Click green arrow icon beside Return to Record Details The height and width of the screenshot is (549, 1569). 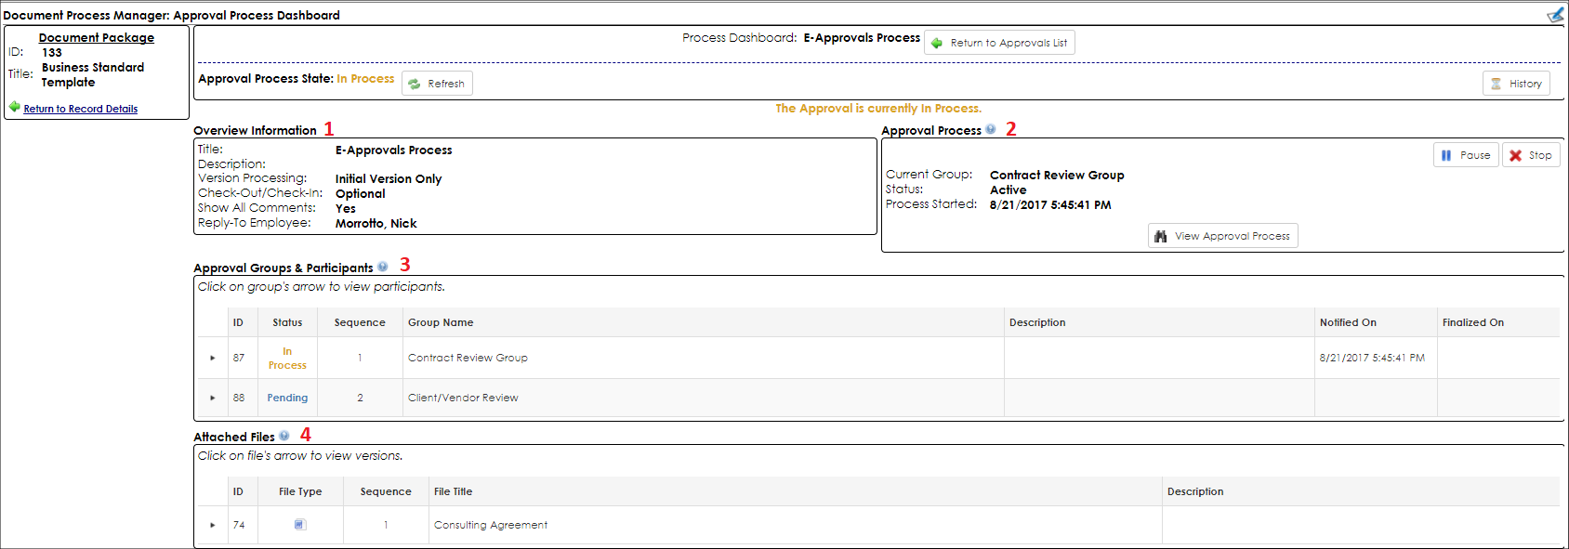14,107
